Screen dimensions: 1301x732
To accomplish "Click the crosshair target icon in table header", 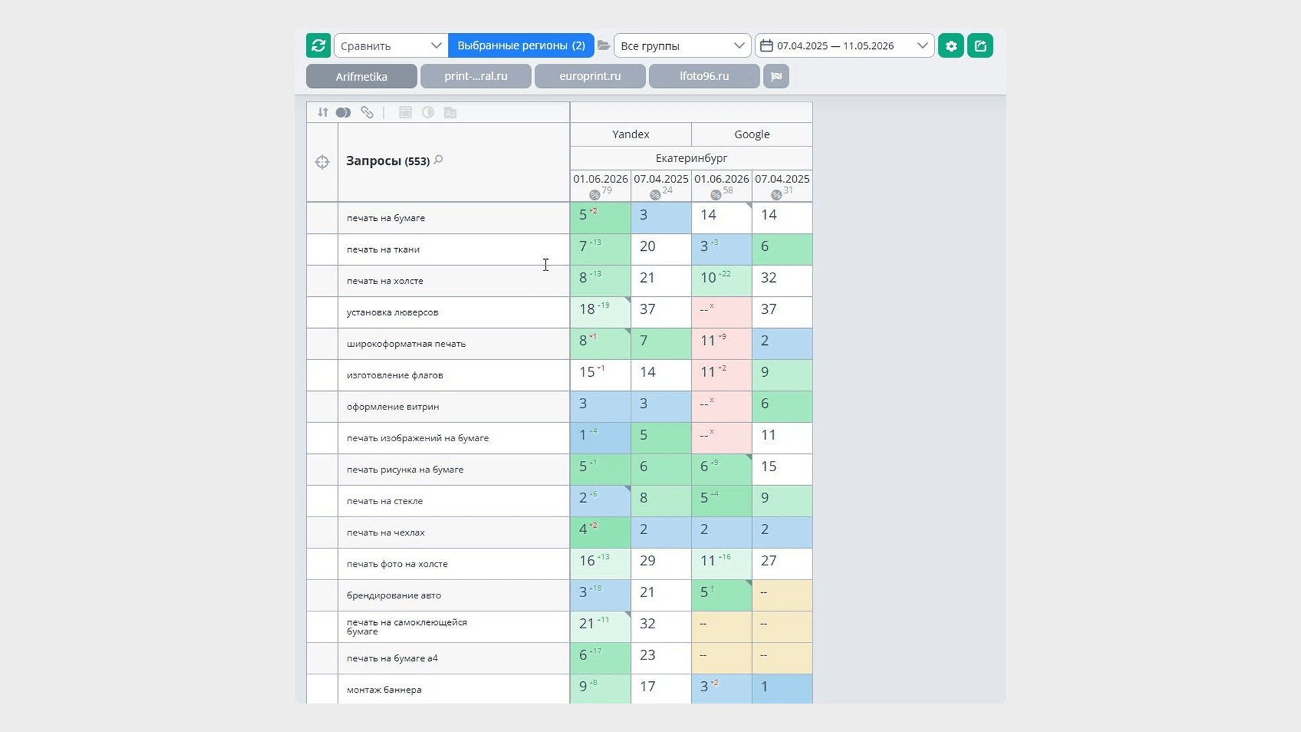I will click(322, 162).
